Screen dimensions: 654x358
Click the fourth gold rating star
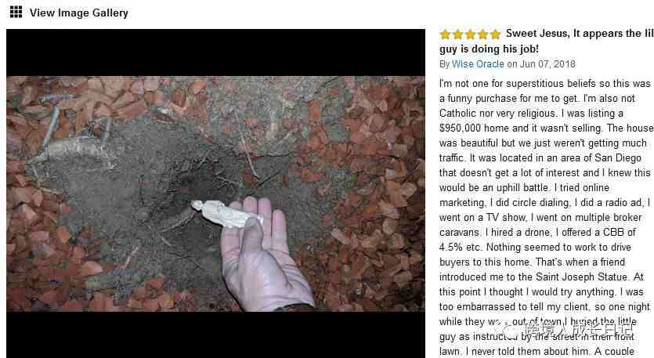(483, 34)
